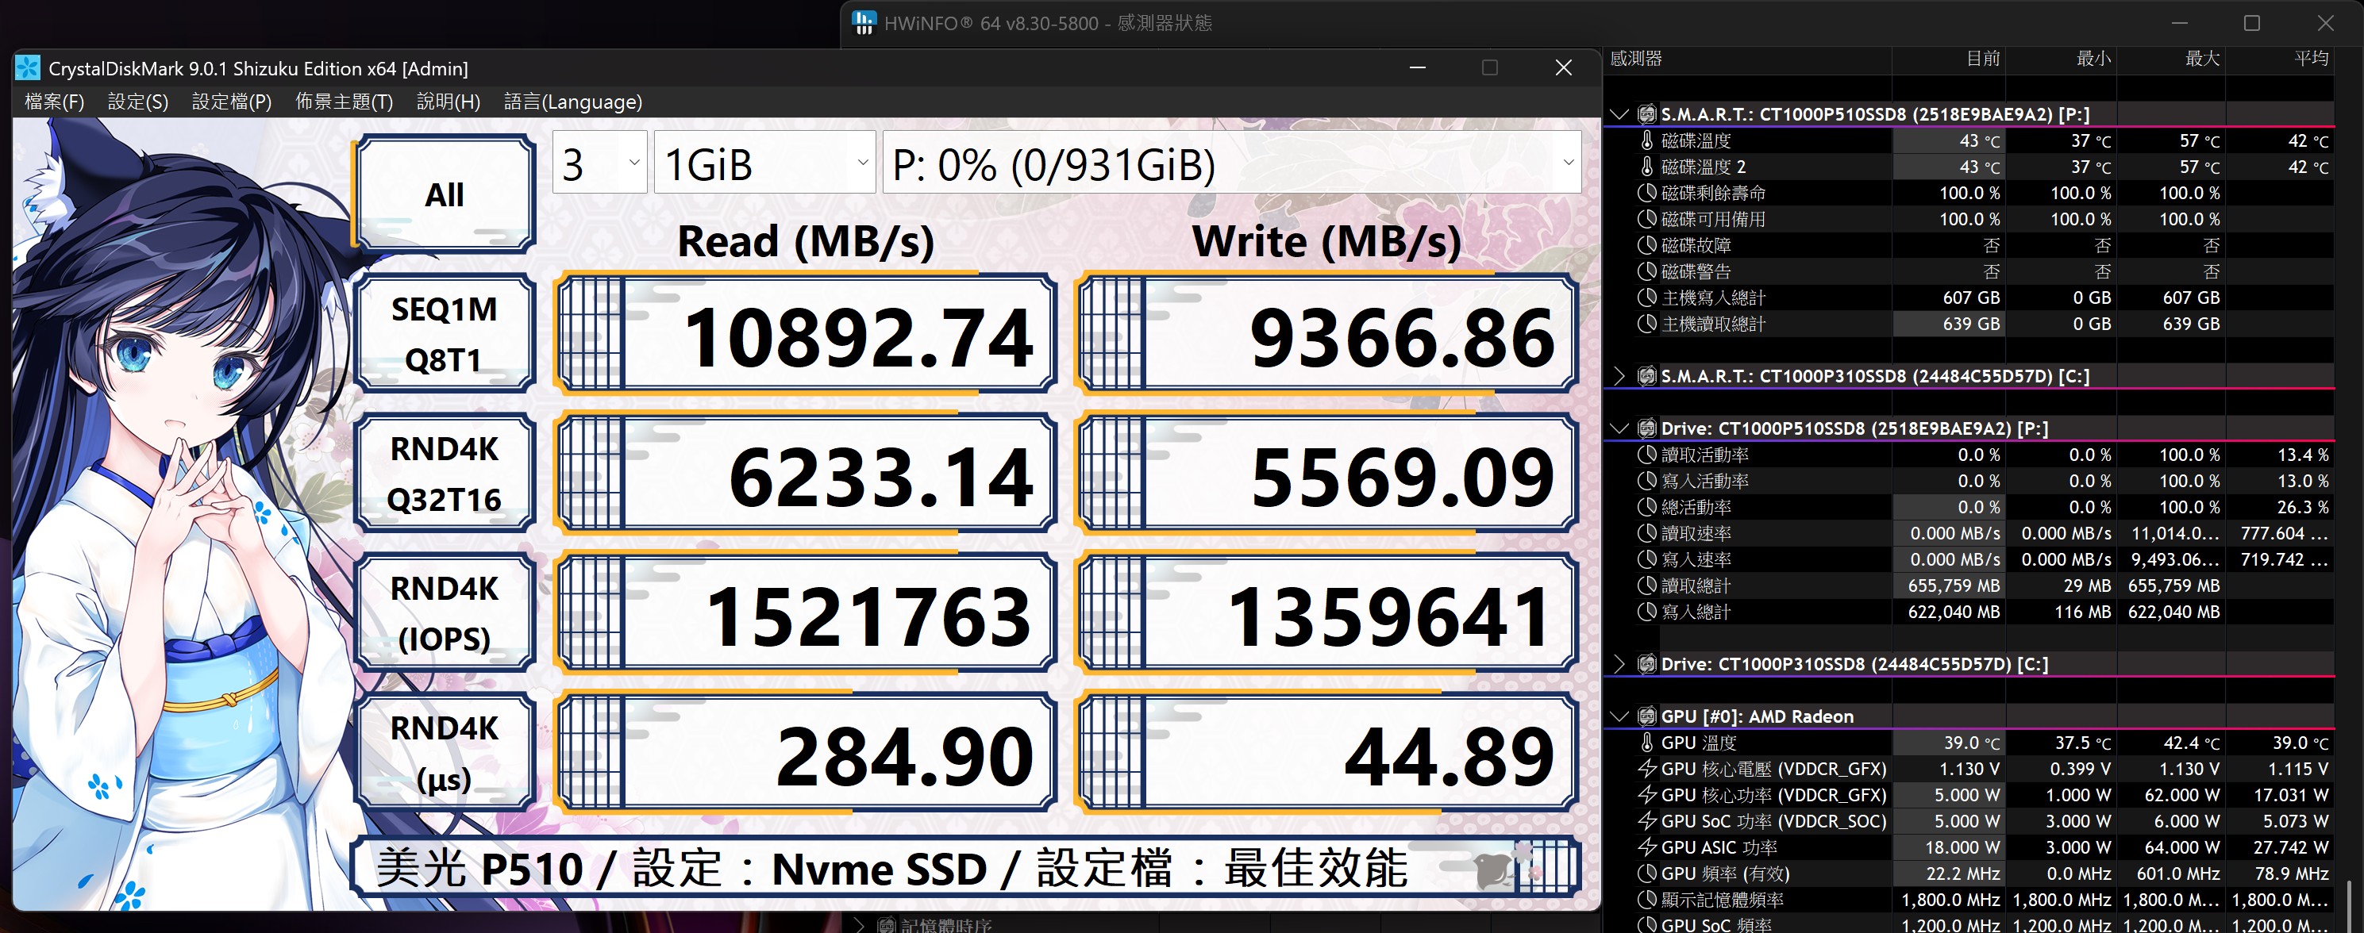Image resolution: width=2364 pixels, height=933 pixels.
Task: Click clock icon beside 寫入活動率 row
Action: (1646, 481)
